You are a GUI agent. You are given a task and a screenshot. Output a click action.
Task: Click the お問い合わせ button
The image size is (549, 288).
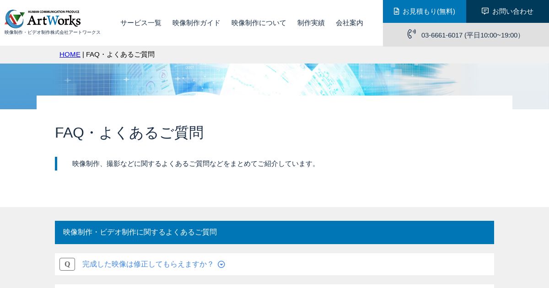click(x=507, y=11)
